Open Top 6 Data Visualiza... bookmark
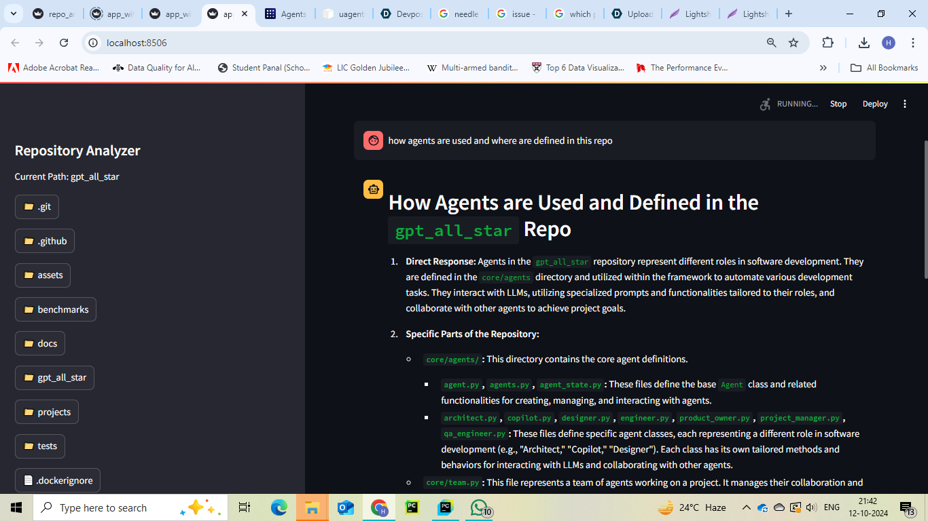This screenshot has height=521, width=928. coord(578,68)
